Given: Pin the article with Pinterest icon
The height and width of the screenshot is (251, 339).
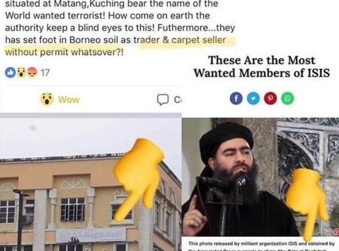Looking at the screenshot, I should (270, 99).
